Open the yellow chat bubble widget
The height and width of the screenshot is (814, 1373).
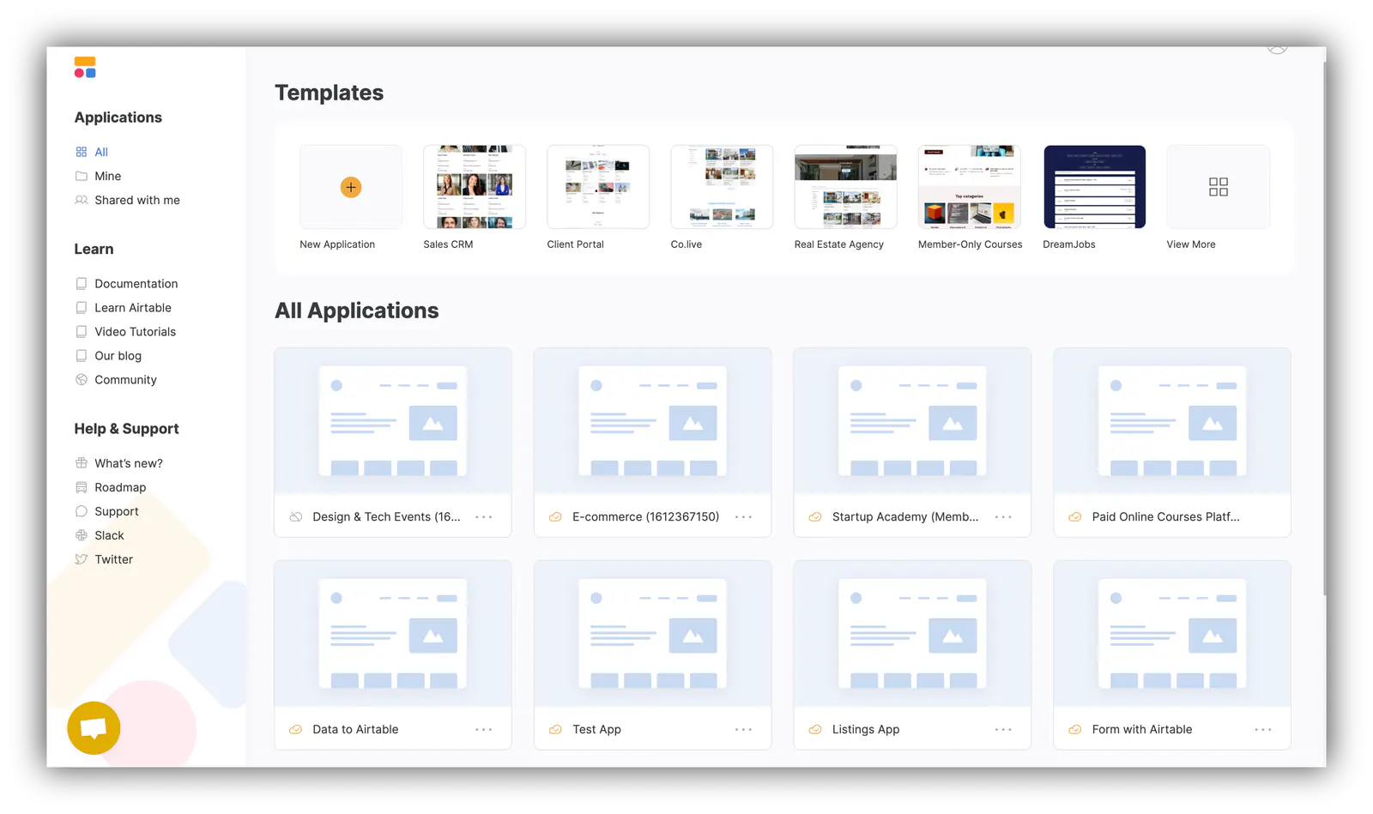click(94, 728)
